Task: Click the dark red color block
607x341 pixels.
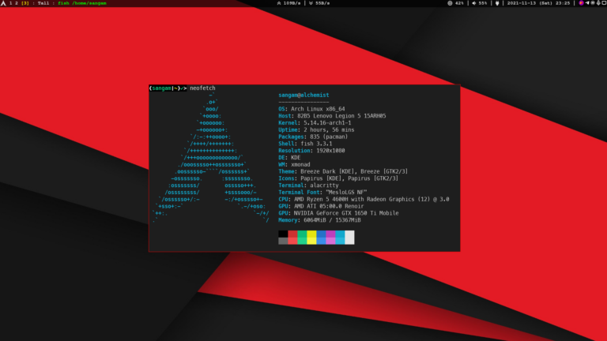Action: [292, 234]
